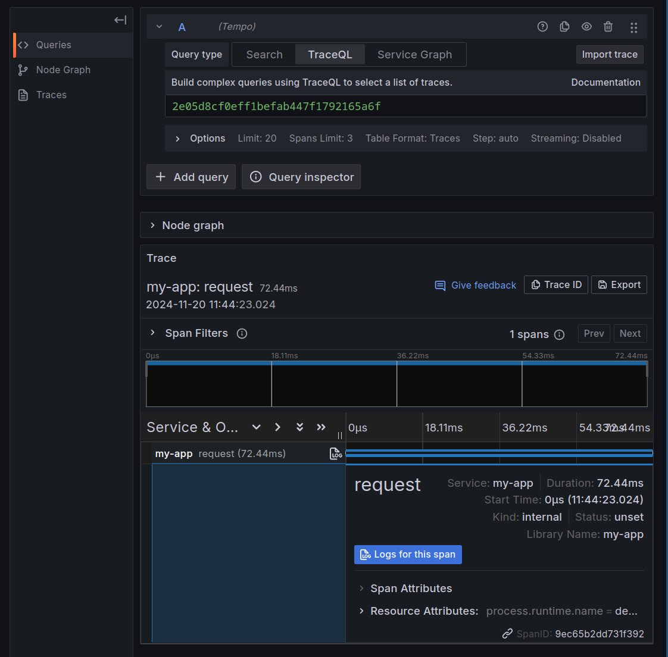The image size is (668, 657).
Task: Click the info icon beside Span Filters
Action: click(242, 333)
